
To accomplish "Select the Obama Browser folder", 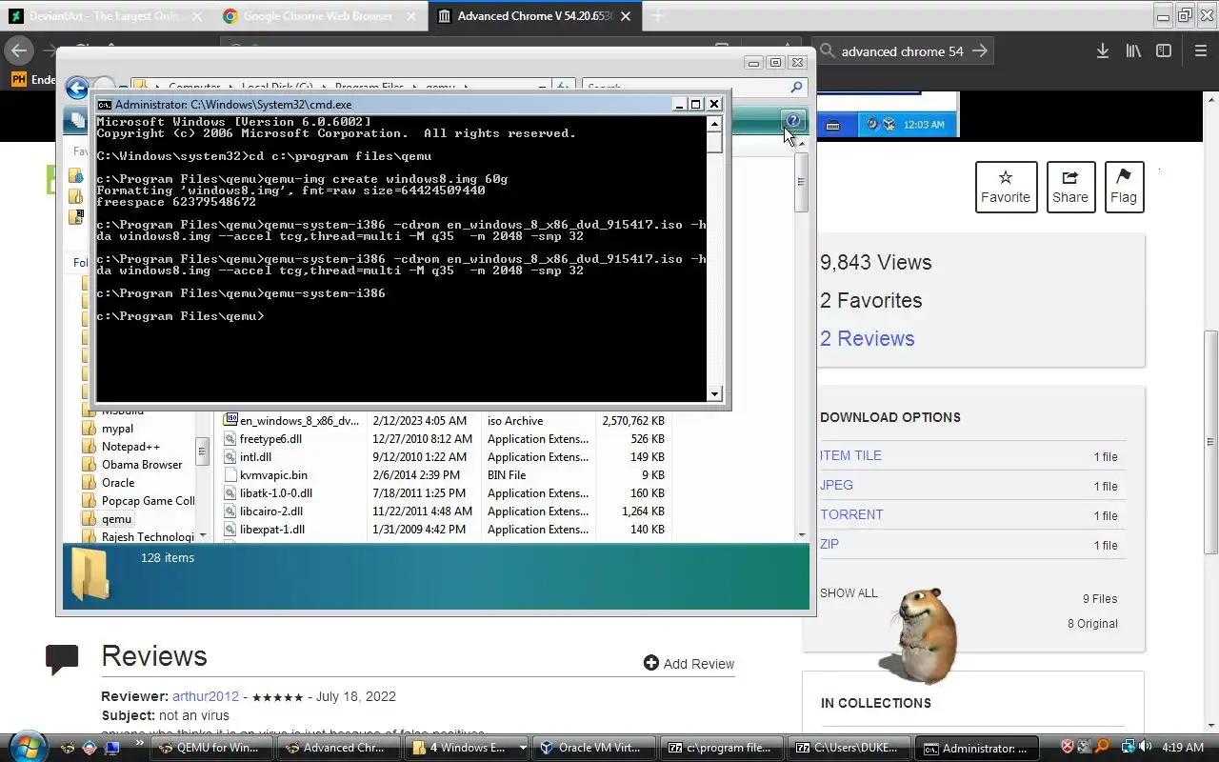I will click(142, 464).
